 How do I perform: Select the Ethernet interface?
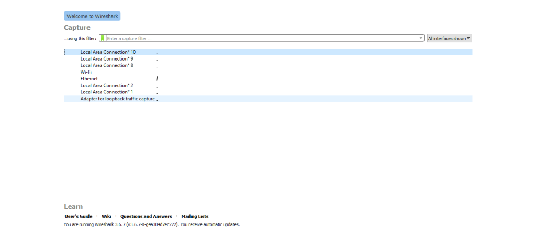(89, 79)
